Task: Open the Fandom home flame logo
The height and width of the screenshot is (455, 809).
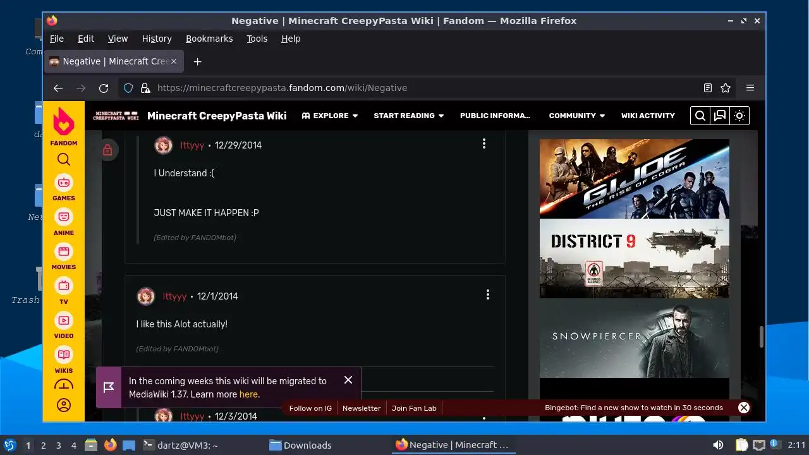Action: coord(63,121)
